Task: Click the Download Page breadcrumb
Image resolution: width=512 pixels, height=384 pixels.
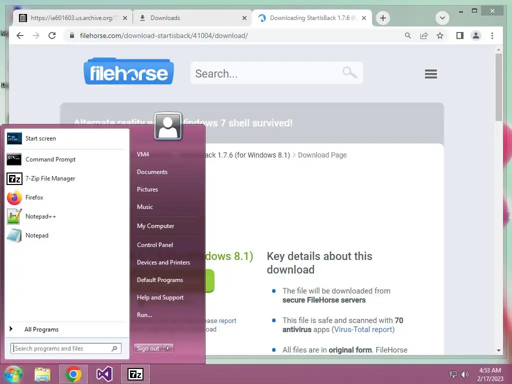Action: 322,155
